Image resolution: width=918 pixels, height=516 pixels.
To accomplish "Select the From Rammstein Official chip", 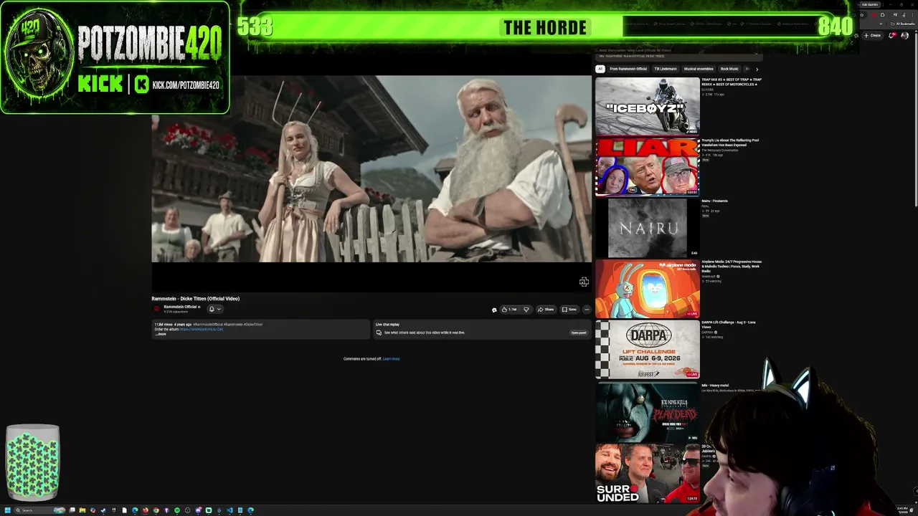I will [628, 69].
